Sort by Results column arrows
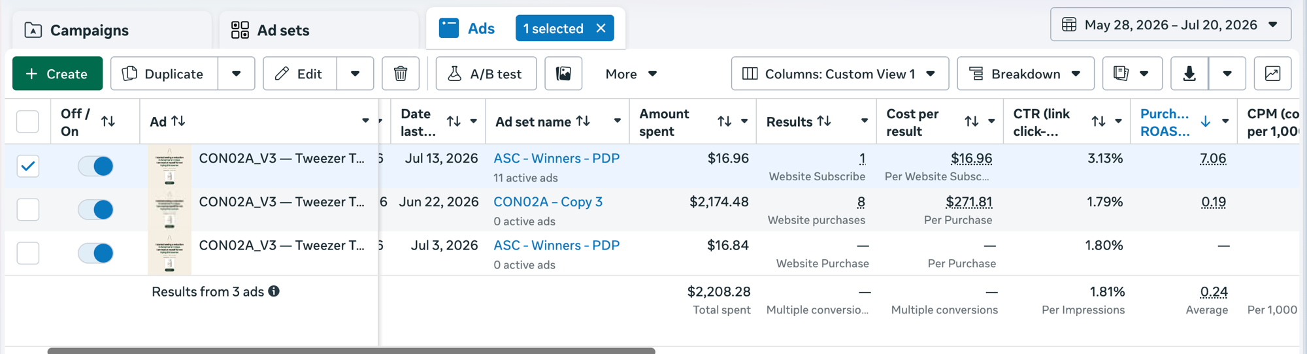 click(x=824, y=121)
